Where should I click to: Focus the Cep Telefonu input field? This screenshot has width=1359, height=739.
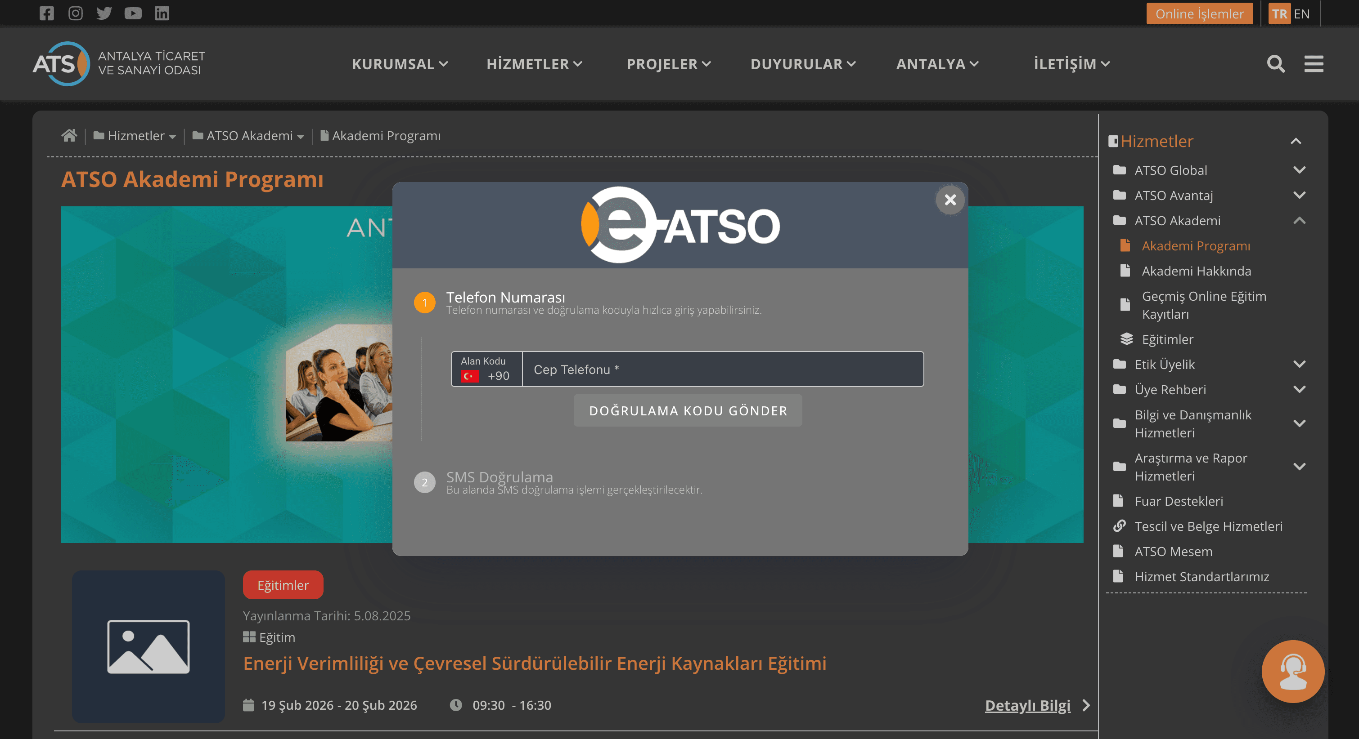click(x=723, y=369)
